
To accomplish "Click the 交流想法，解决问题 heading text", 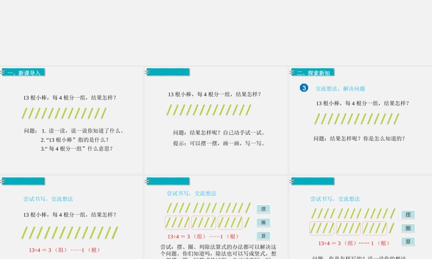I will tap(340, 88).
